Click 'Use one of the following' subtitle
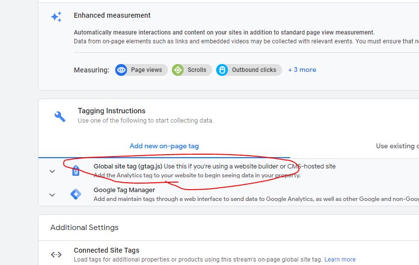The height and width of the screenshot is (265, 419). pyautogui.click(x=146, y=121)
